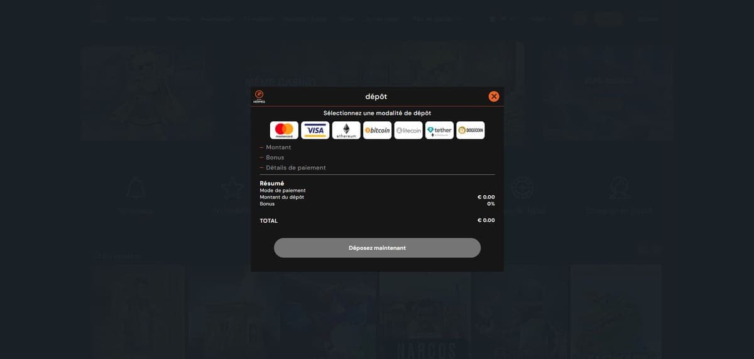Open the rightmost green game thumbnail
This screenshot has width=754, height=359.
click(616, 311)
